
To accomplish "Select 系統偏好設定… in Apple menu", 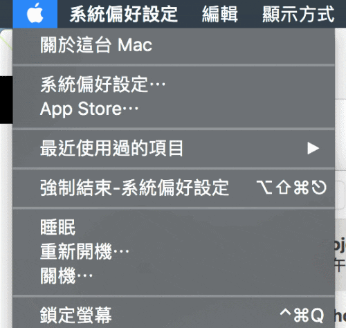I will pyautogui.click(x=174, y=84).
